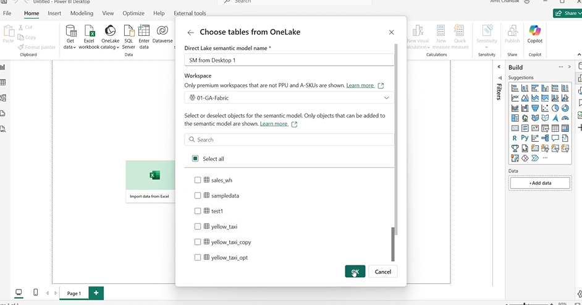The width and height of the screenshot is (582, 305).
Task: Insert an R script visual
Action: 515,138
